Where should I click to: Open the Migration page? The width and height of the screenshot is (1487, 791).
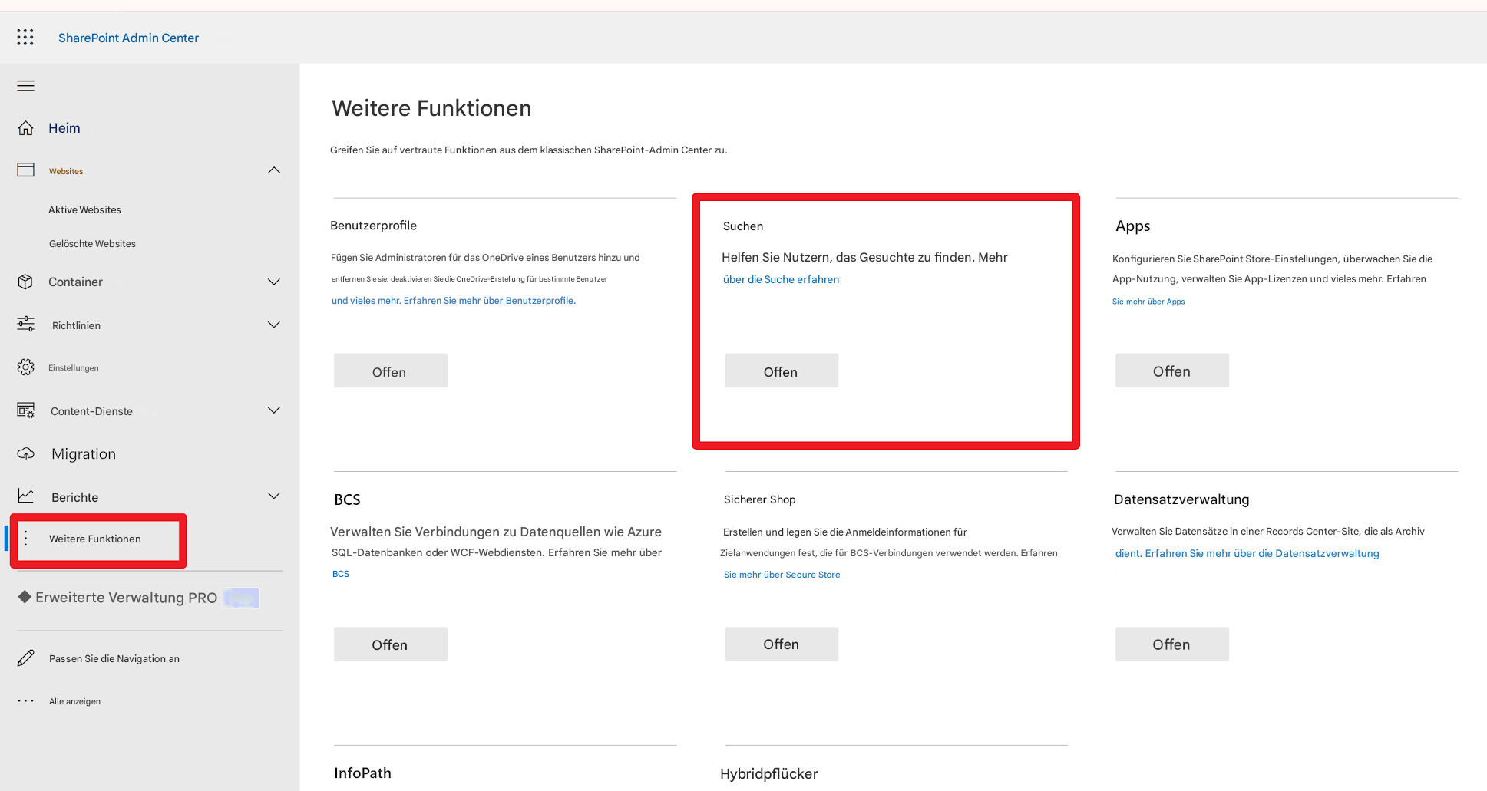[84, 454]
